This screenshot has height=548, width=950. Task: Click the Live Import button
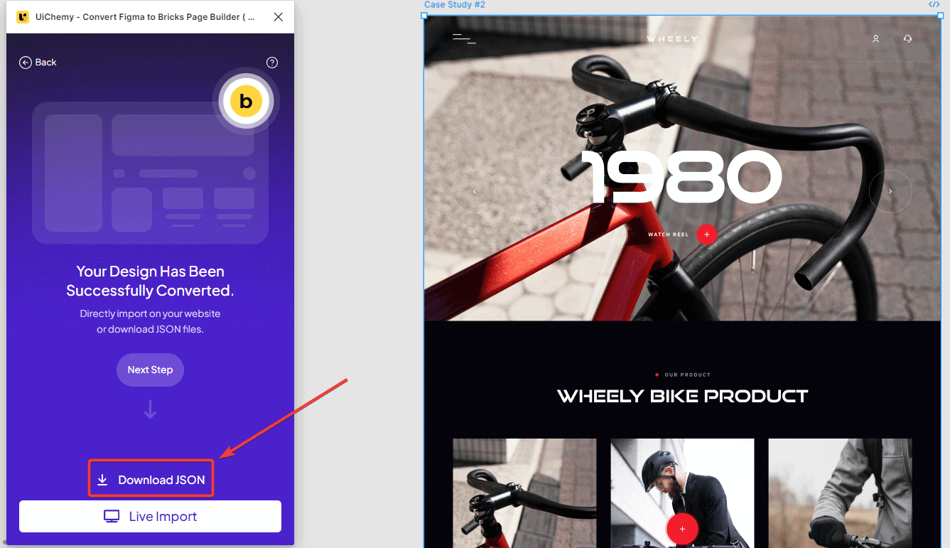point(150,517)
